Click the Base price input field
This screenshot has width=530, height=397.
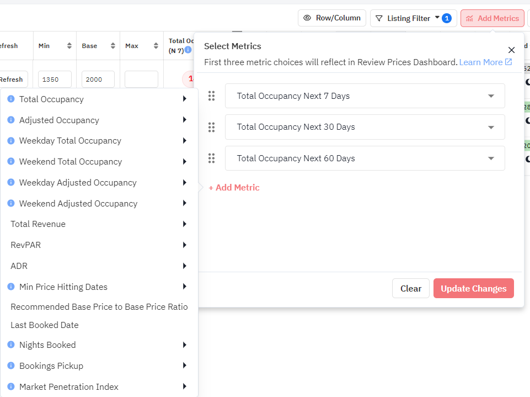(x=98, y=80)
